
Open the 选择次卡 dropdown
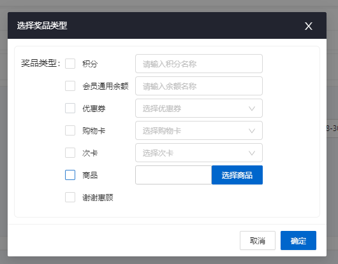[199, 153]
